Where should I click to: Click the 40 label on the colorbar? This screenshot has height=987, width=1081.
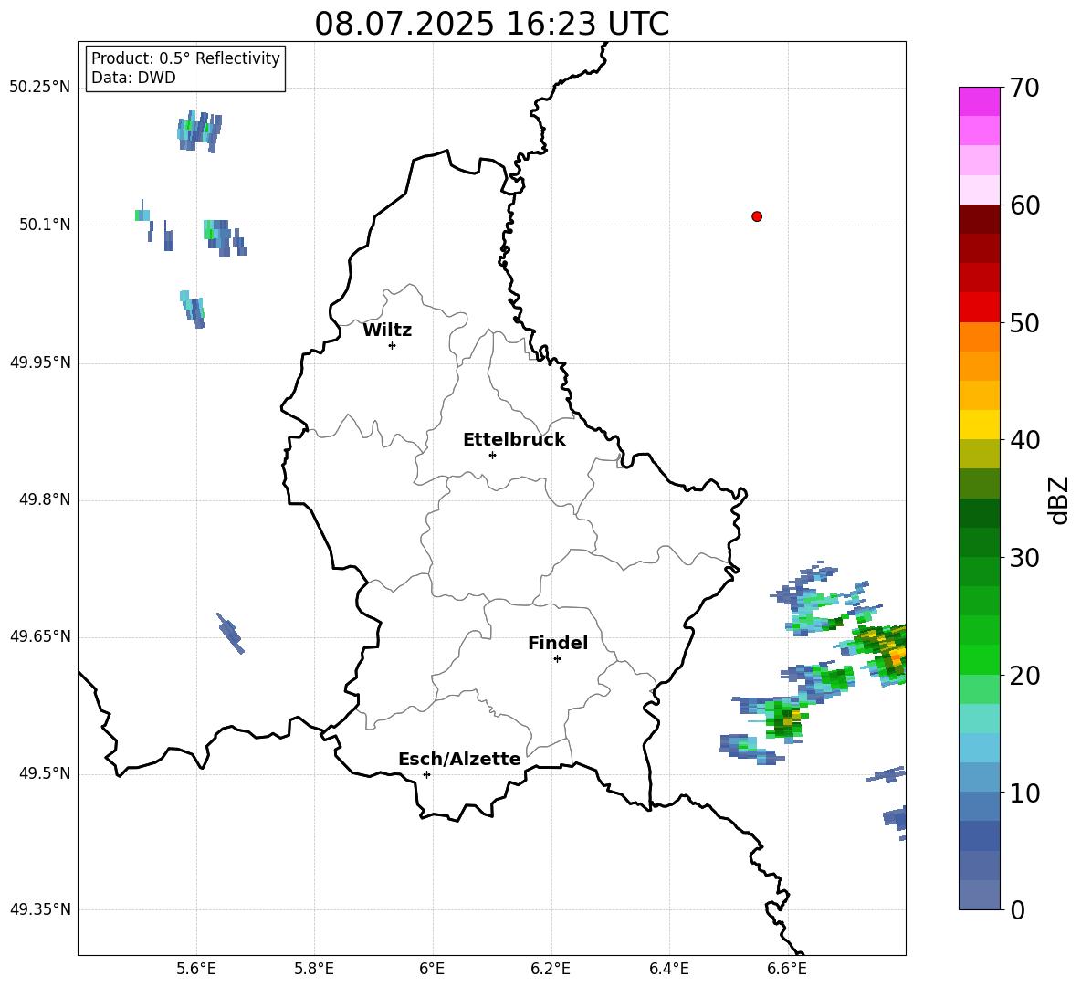click(1023, 440)
